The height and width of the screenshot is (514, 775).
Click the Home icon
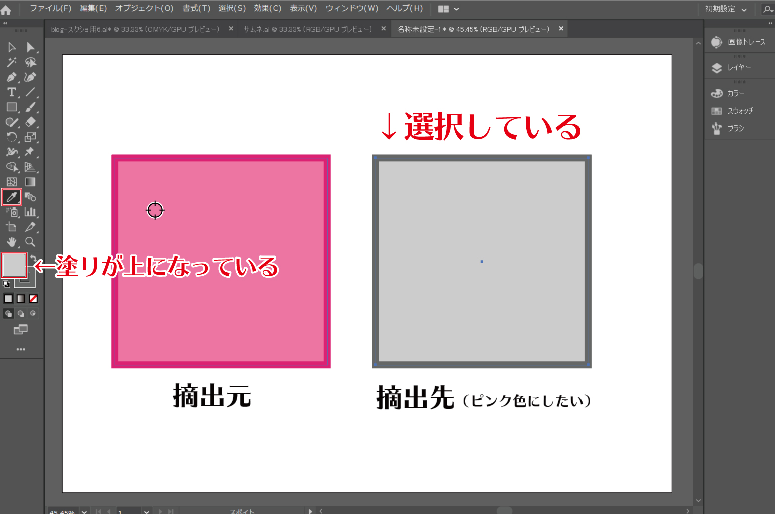point(6,9)
